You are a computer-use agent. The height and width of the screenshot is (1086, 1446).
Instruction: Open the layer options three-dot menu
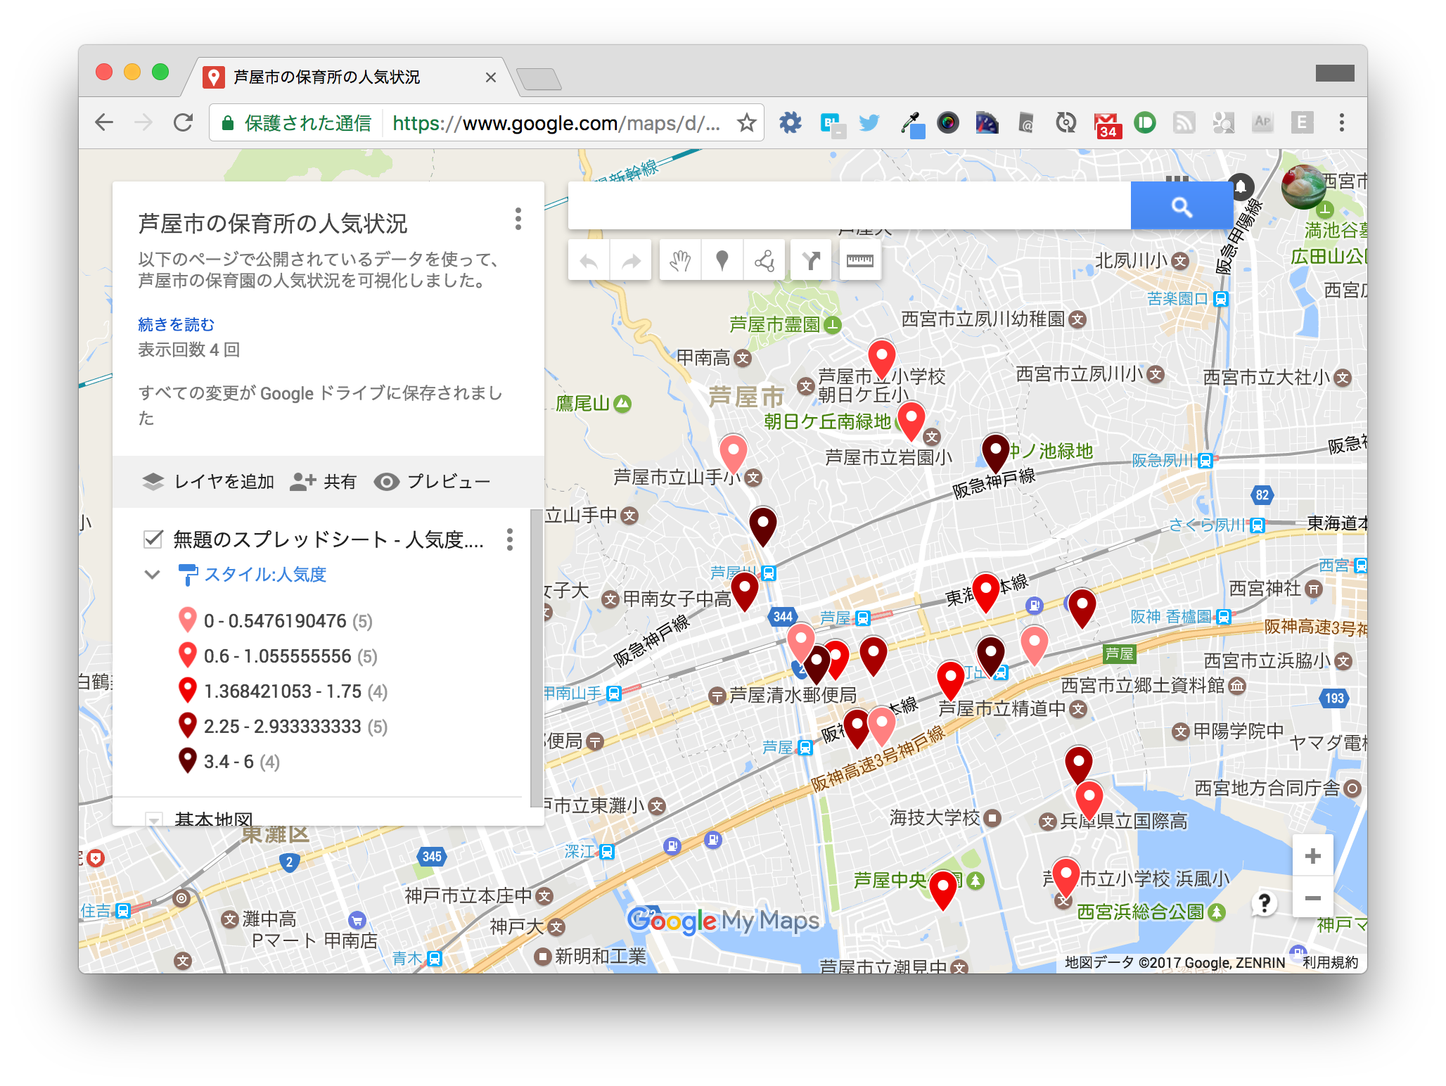[x=510, y=539]
